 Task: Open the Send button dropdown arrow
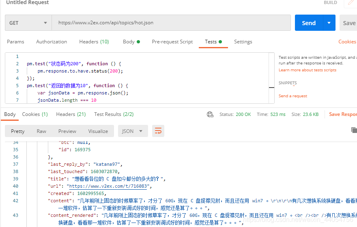329,23
